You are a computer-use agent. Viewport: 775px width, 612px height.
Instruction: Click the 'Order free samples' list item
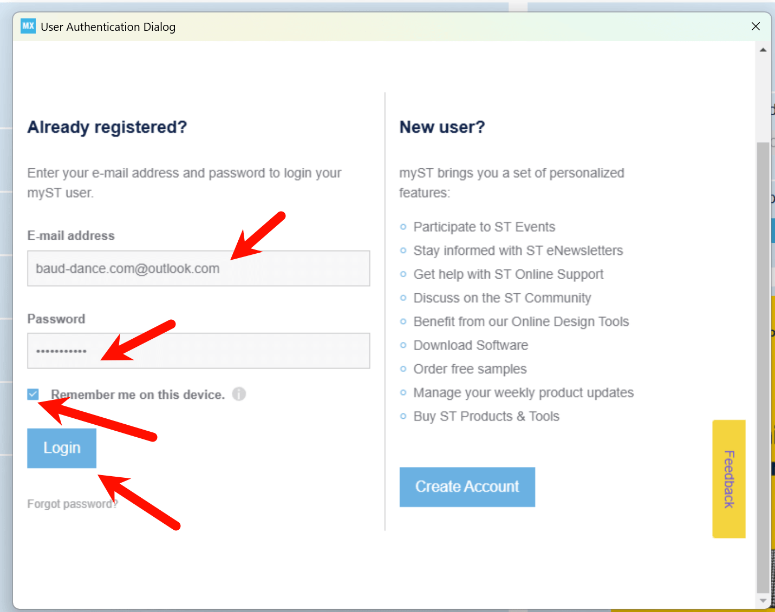tap(470, 369)
